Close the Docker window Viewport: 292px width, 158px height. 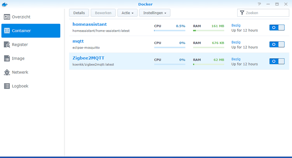[x=286, y=4]
